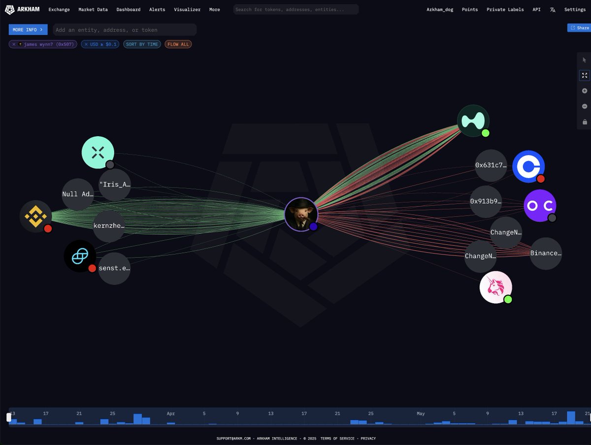
Task: Click the left timeline range handle
Action: [8, 417]
